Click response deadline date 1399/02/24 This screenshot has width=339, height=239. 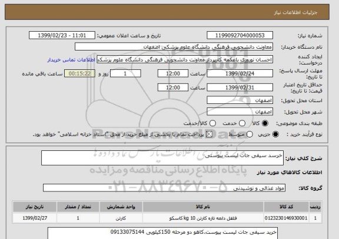point(240,73)
